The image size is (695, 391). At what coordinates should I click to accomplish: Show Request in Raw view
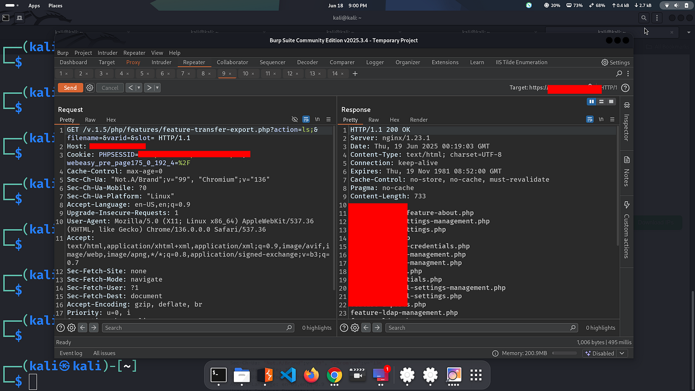tap(90, 120)
